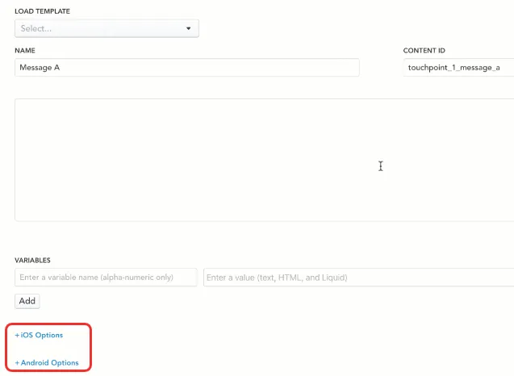Click the NAME label

pos(25,51)
